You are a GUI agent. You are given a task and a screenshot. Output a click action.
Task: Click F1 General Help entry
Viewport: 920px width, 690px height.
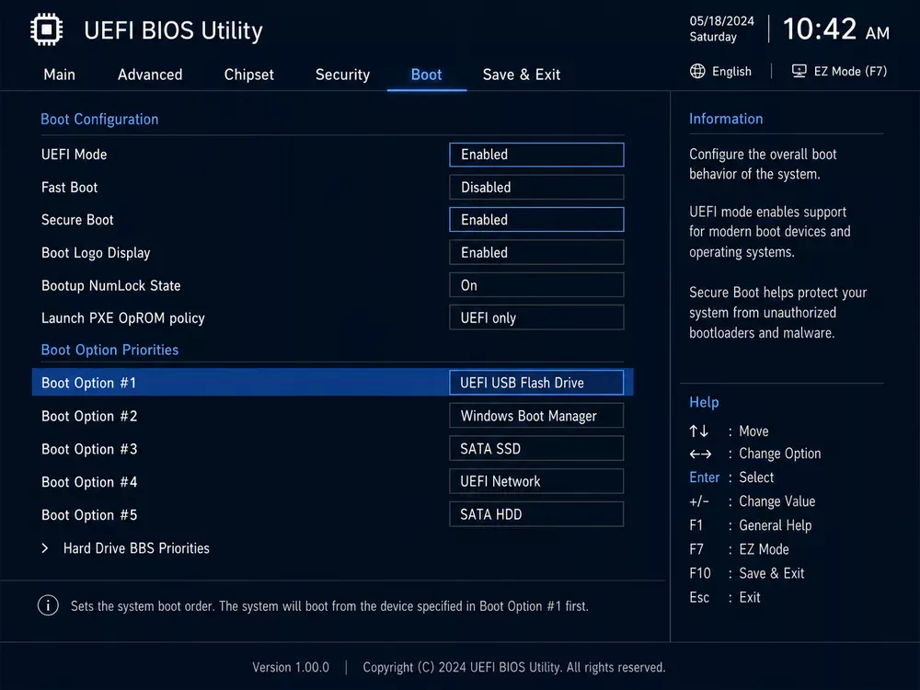tap(751, 525)
